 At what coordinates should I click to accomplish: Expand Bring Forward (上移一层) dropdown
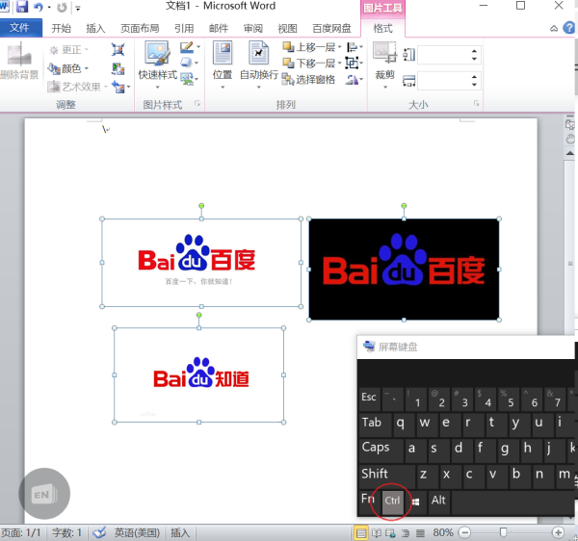click(339, 47)
